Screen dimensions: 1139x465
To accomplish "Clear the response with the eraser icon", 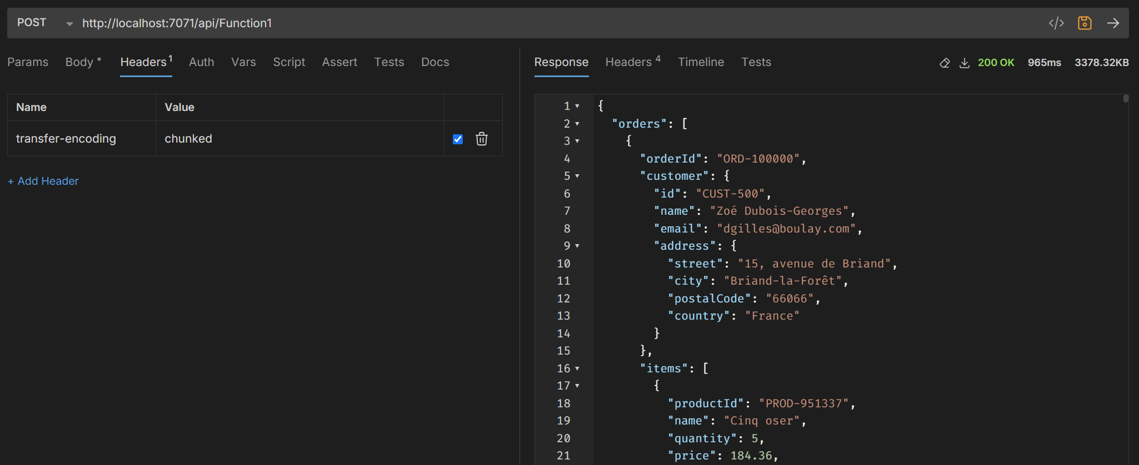I will [x=945, y=63].
